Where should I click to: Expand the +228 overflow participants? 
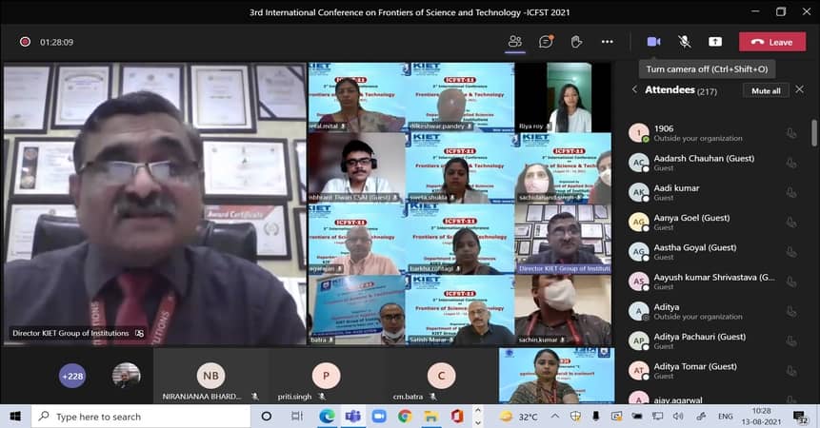pos(72,376)
